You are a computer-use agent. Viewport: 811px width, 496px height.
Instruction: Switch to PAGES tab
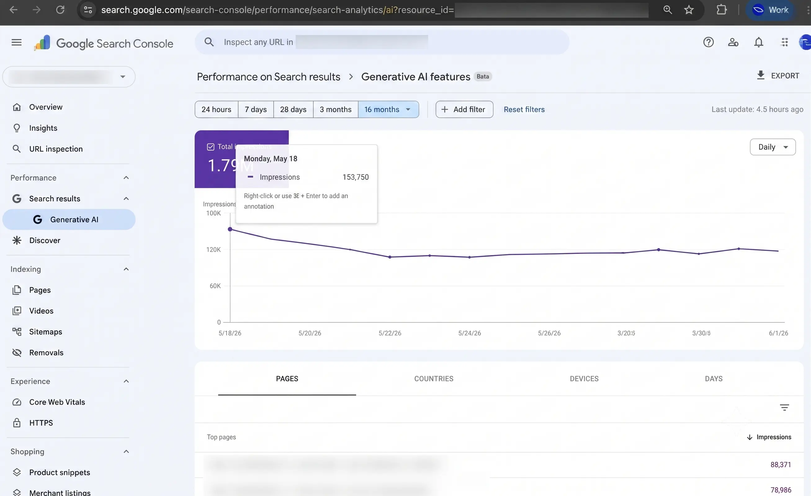pyautogui.click(x=287, y=379)
